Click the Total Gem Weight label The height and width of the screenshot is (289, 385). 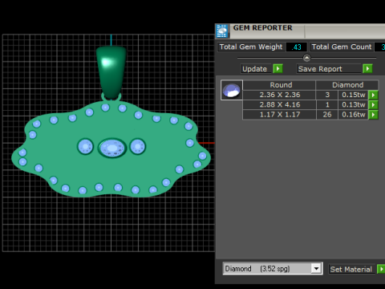click(251, 47)
